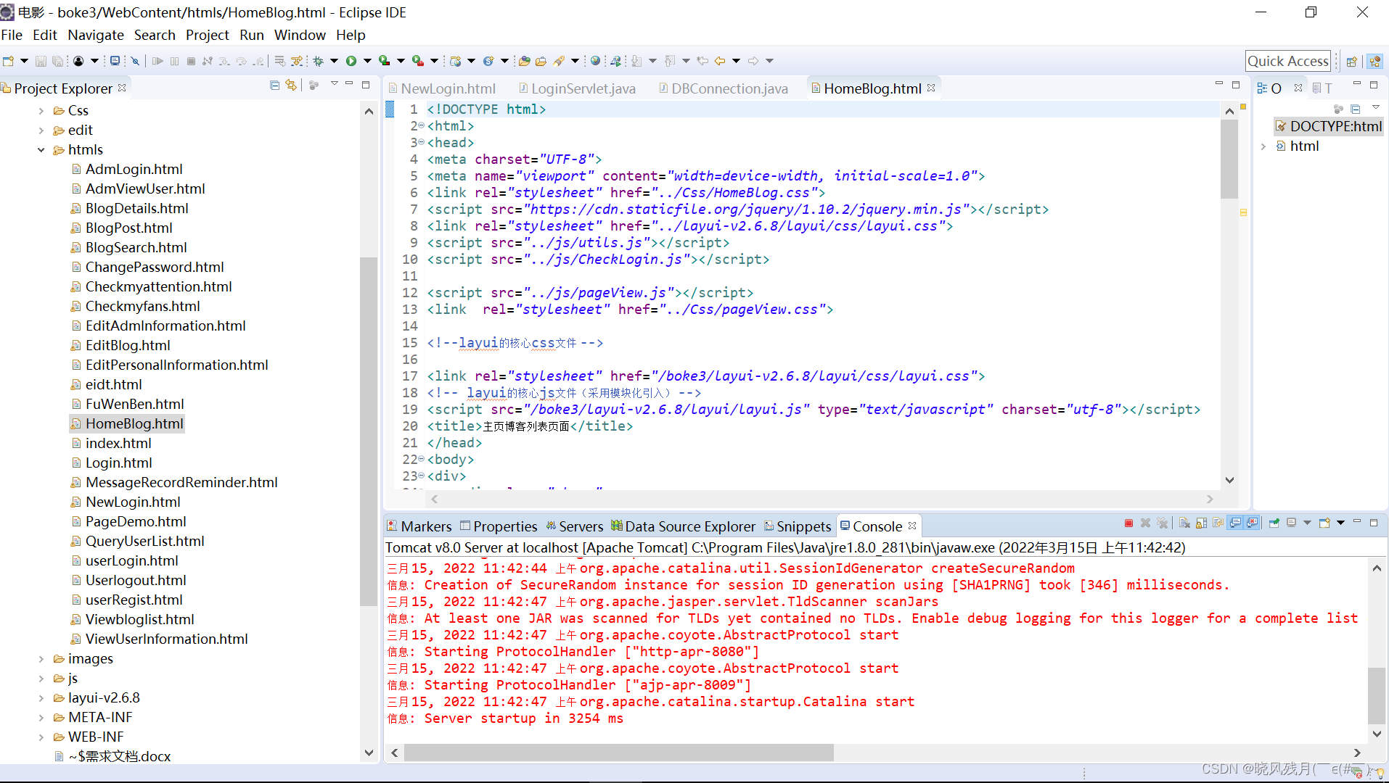
Task: Switch to LoginServlet.java tab
Action: click(x=577, y=88)
